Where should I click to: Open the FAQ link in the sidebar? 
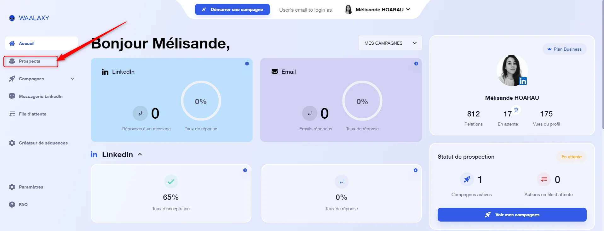point(23,205)
